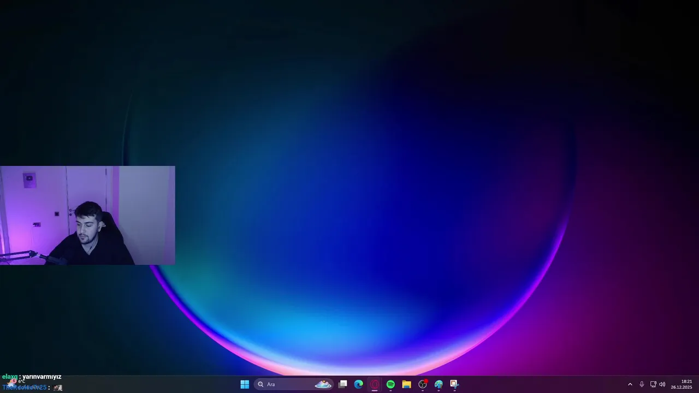Open the Paint palette icon on taskbar
The height and width of the screenshot is (393, 699).
pos(439,384)
